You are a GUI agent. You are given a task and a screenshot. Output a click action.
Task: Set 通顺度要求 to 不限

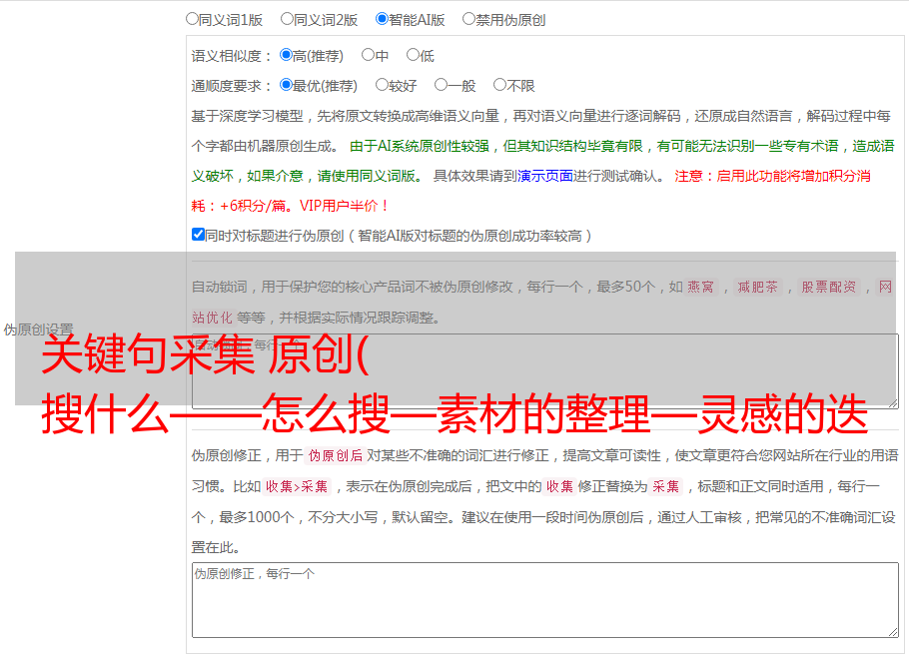pos(499,85)
